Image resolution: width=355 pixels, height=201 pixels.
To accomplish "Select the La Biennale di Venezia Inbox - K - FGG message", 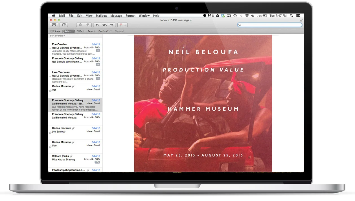I will (x=75, y=119).
